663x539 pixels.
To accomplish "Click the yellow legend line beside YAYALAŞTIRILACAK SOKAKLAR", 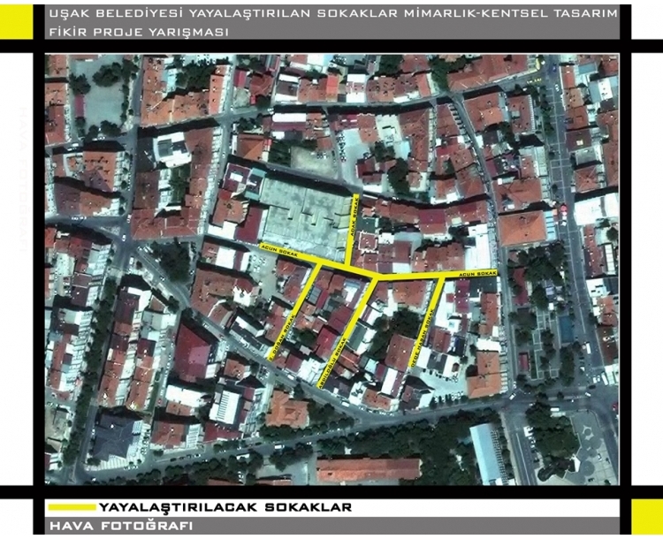I will click(x=72, y=508).
